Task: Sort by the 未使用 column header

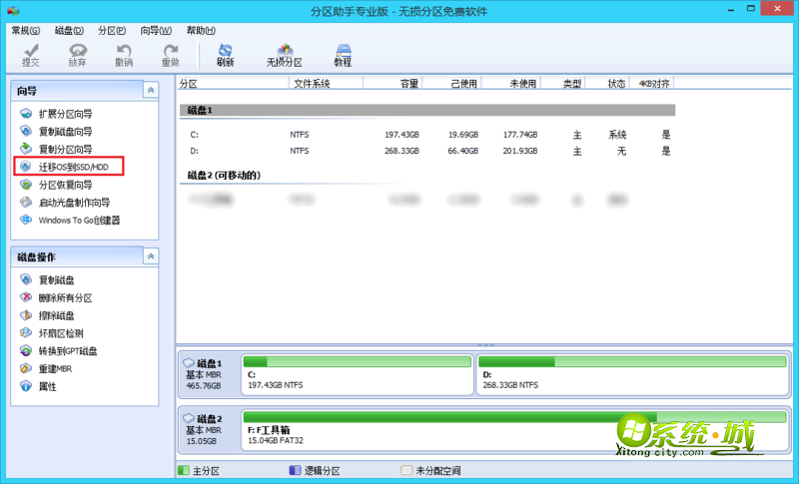Action: (x=510, y=84)
